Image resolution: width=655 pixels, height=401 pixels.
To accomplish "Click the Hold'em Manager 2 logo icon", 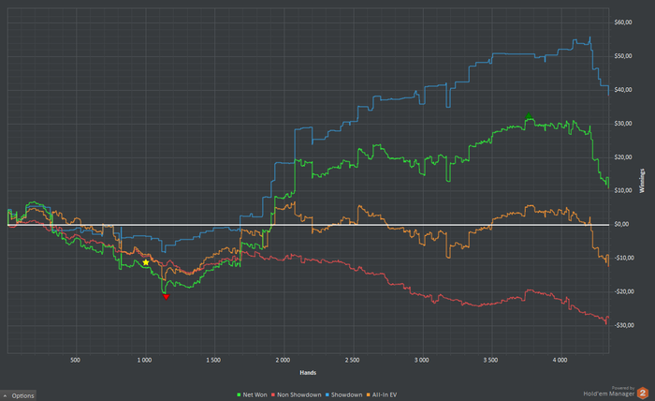I will pyautogui.click(x=643, y=394).
